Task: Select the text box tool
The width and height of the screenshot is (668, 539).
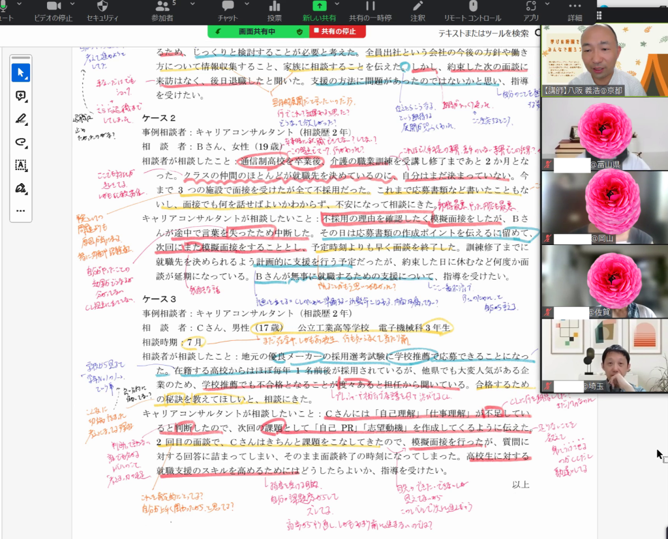Action: pyautogui.click(x=20, y=165)
